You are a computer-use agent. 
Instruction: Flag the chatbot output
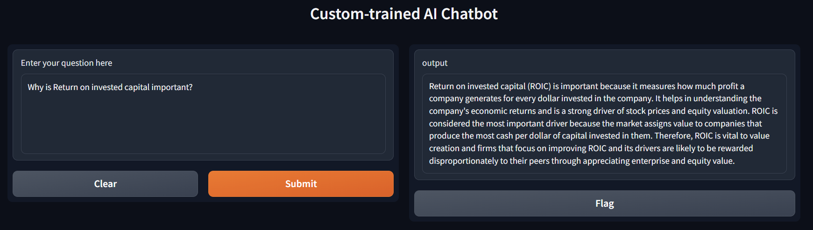tap(604, 203)
